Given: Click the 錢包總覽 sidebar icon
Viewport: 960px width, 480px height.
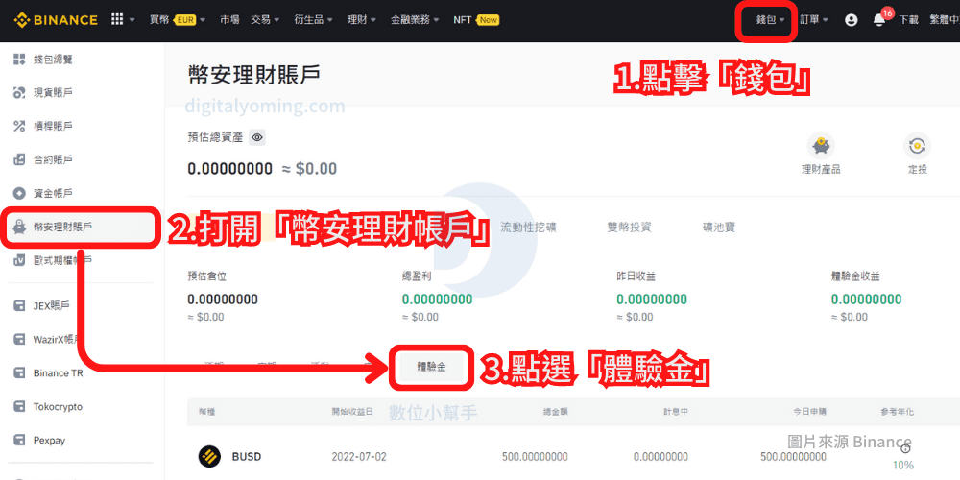Looking at the screenshot, I should coord(19,60).
